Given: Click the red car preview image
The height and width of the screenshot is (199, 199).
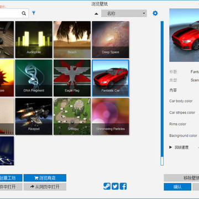Looking at the screenshot, I should (x=184, y=35).
